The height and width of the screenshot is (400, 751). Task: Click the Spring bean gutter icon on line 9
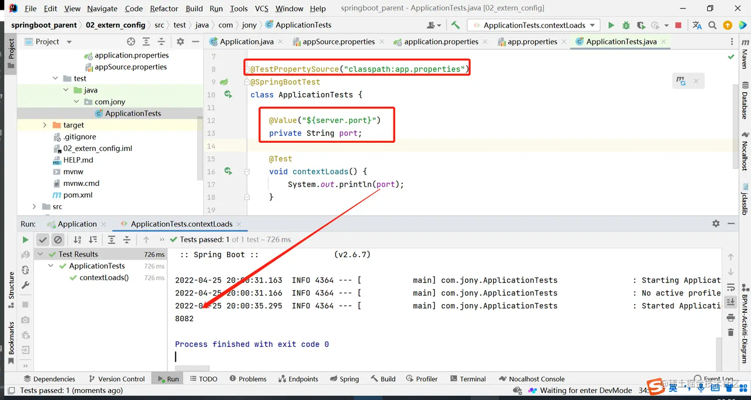(x=224, y=81)
